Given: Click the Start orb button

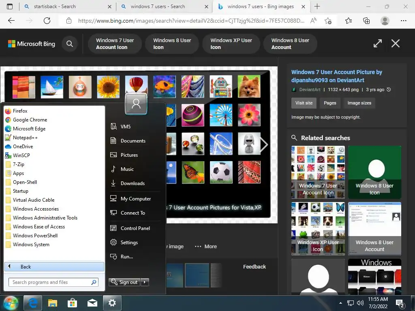Looking at the screenshot, I should coord(11,303).
